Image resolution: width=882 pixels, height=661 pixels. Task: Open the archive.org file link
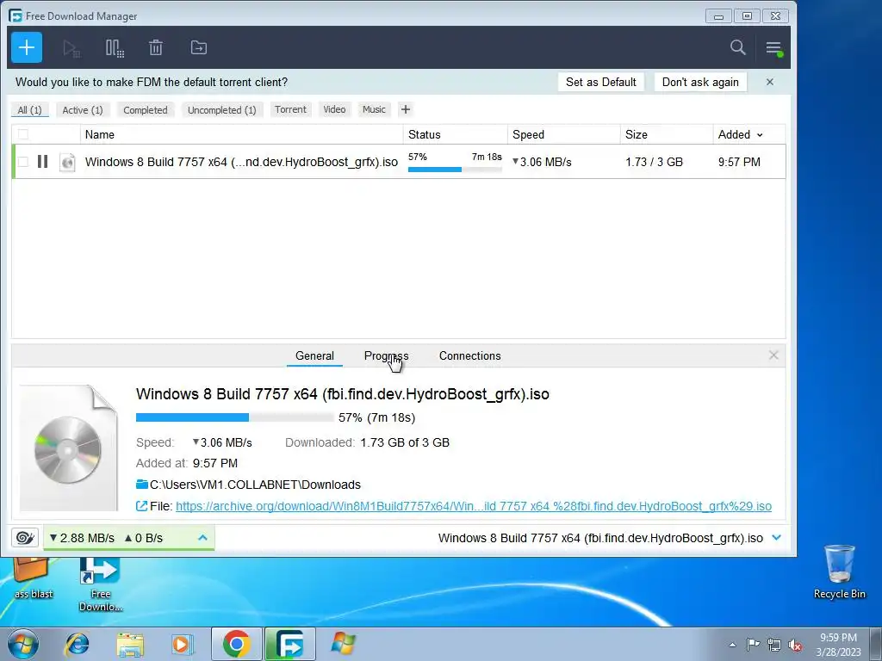click(x=474, y=506)
